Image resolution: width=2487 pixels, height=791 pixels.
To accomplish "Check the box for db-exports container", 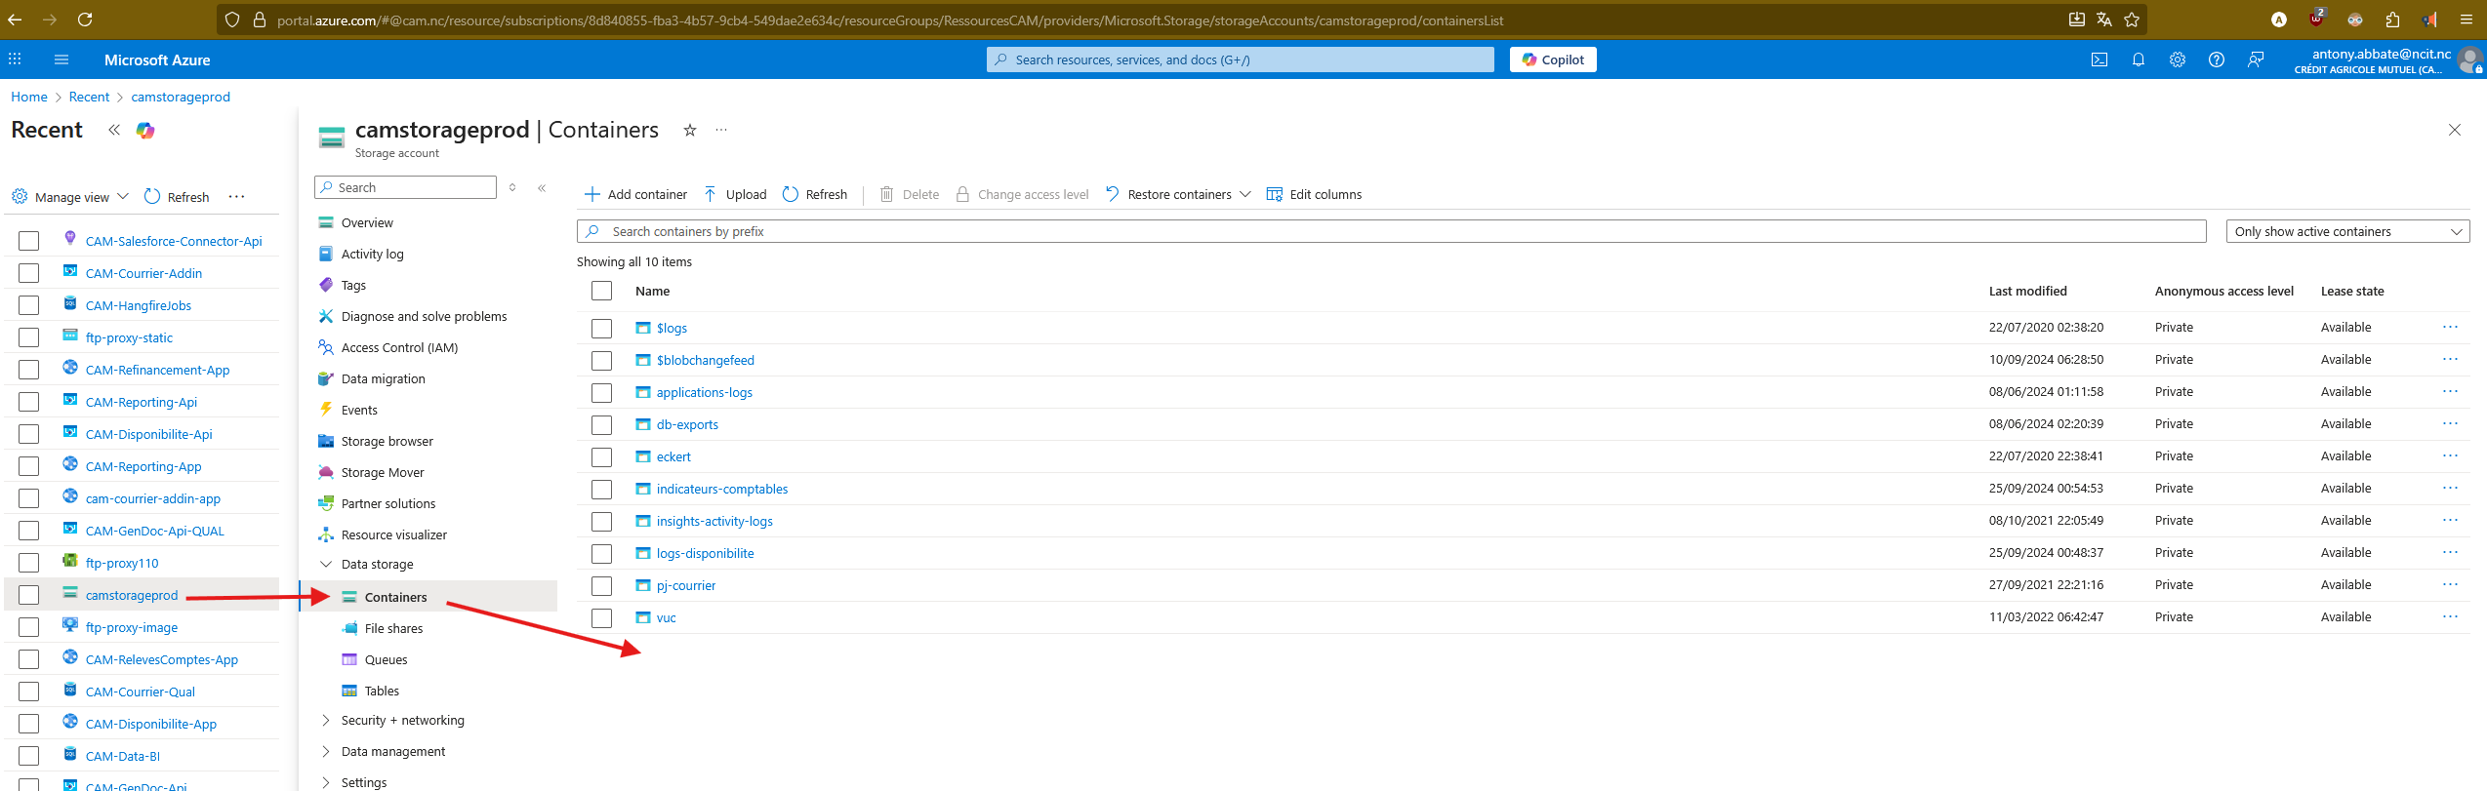I will click(601, 424).
